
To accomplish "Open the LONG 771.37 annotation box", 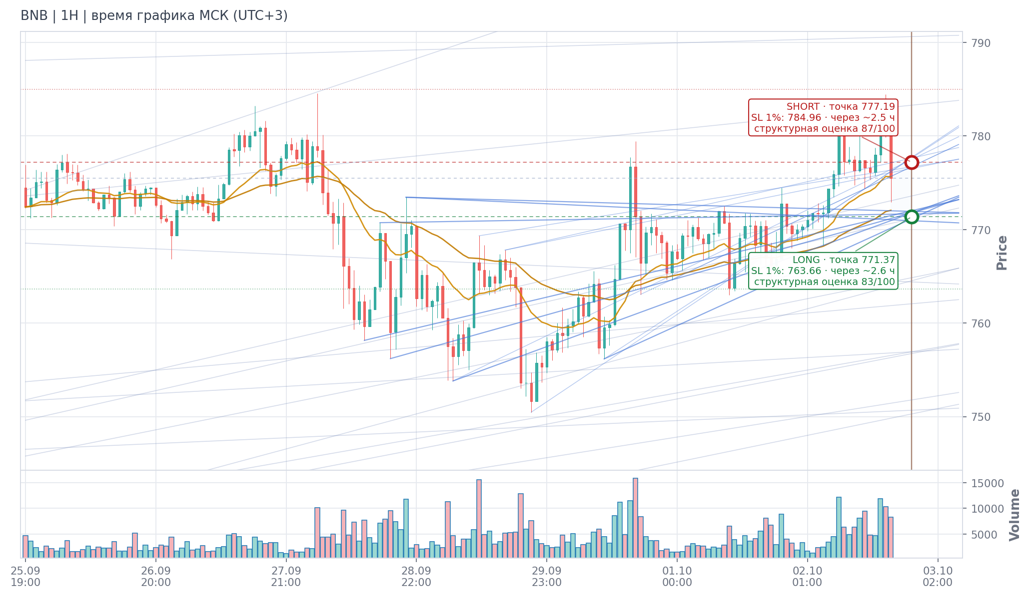I will click(823, 271).
